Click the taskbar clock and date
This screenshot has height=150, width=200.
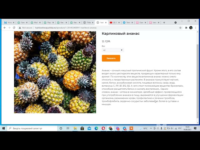point(187,128)
